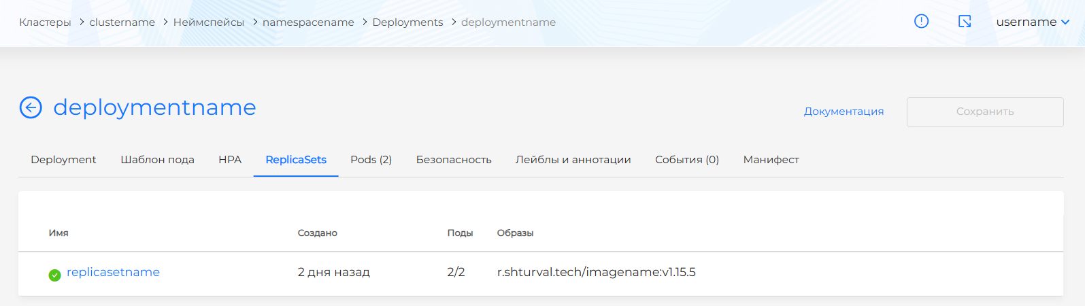Open Лейблы и аннотации tab
This screenshot has width=1085, height=306.
[573, 160]
